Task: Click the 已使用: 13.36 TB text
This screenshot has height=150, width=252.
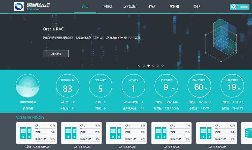Action: pos(232,102)
